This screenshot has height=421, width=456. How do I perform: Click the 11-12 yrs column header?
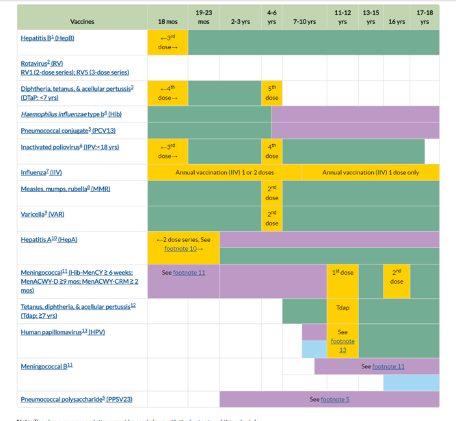pyautogui.click(x=343, y=17)
